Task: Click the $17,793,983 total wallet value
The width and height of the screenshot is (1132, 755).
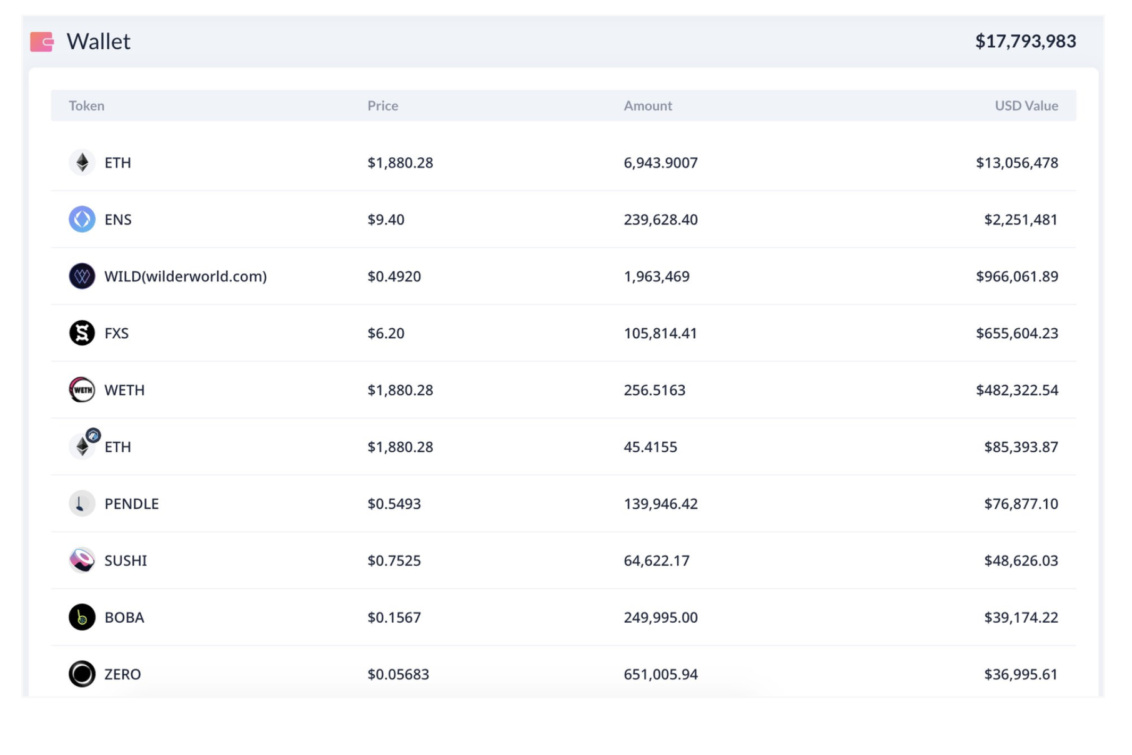Action: coord(1025,42)
